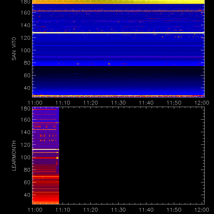The height and width of the screenshot is (214, 214).
Task: Select 11:10 time label under San Vito plot
Action: click(x=63, y=103)
